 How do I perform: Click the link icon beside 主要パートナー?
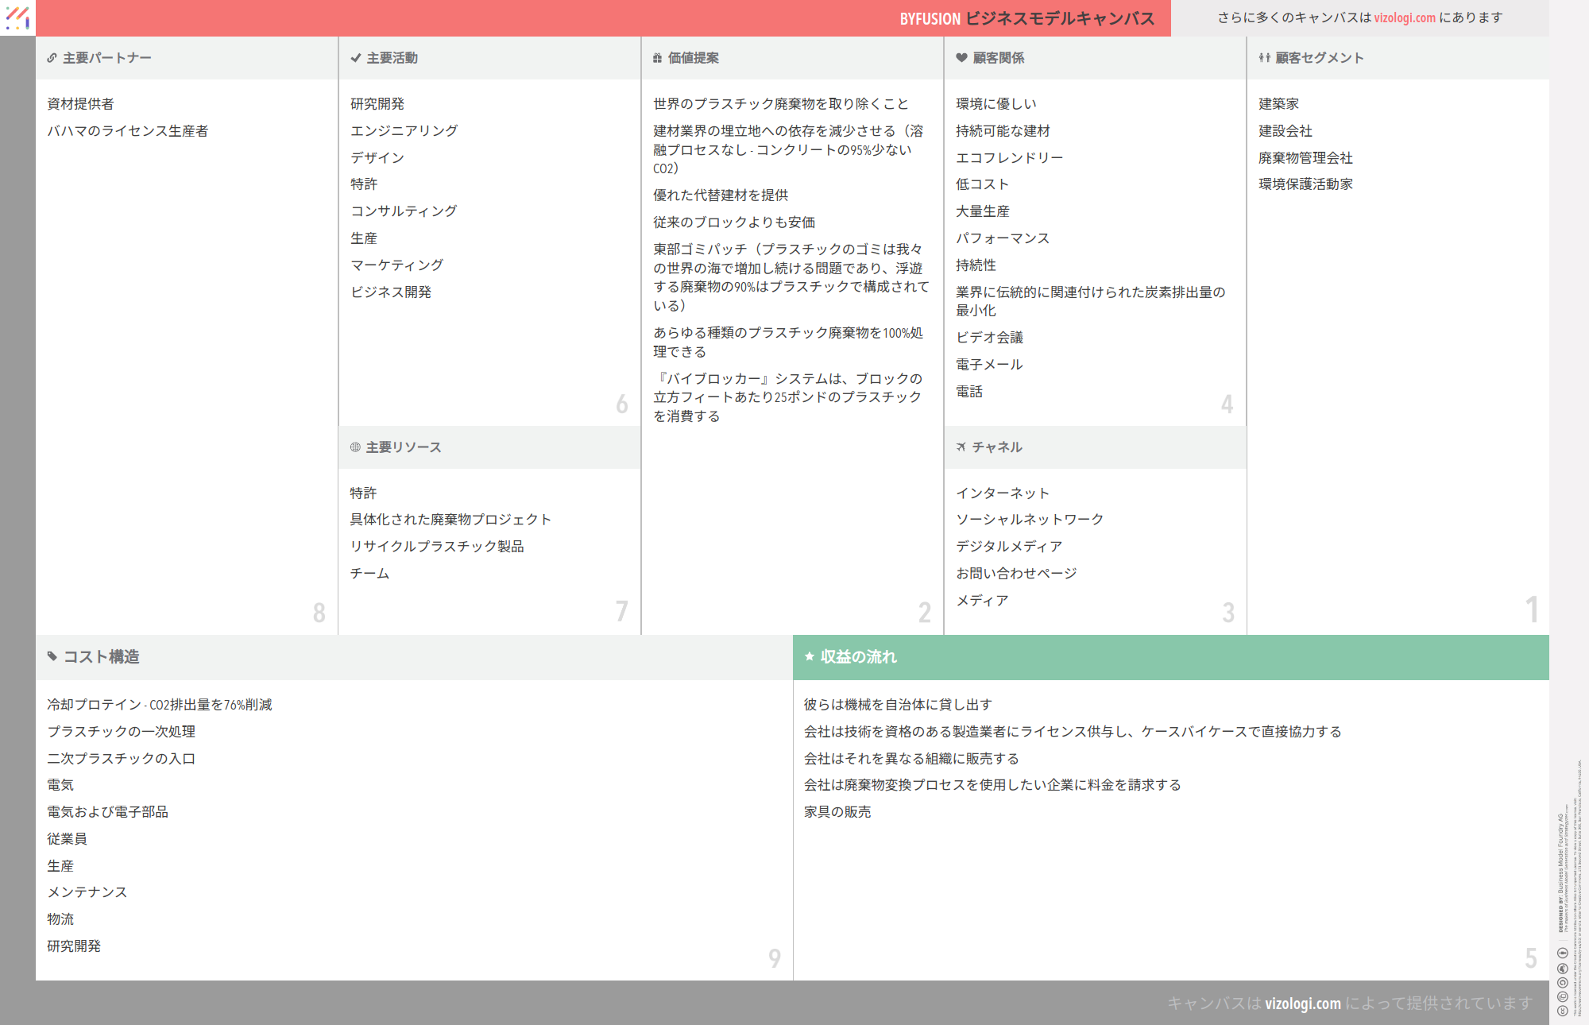pos(52,58)
